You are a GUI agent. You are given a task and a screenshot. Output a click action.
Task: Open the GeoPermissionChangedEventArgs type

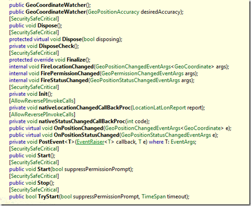coord(142,74)
